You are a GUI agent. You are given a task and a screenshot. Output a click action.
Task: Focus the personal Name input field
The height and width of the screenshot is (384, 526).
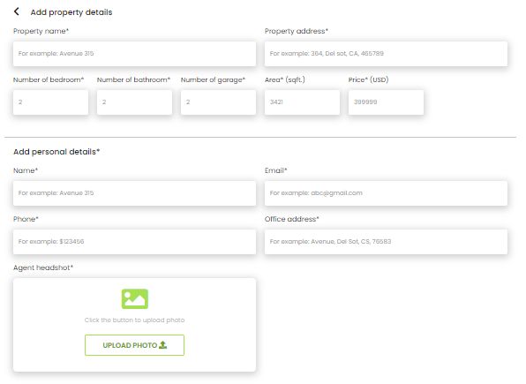click(134, 193)
